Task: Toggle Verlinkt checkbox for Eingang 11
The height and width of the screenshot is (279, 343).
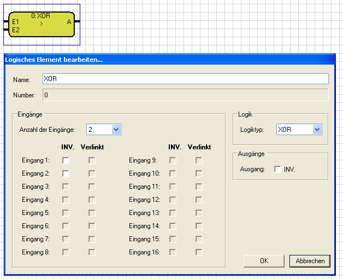Action: (199, 187)
